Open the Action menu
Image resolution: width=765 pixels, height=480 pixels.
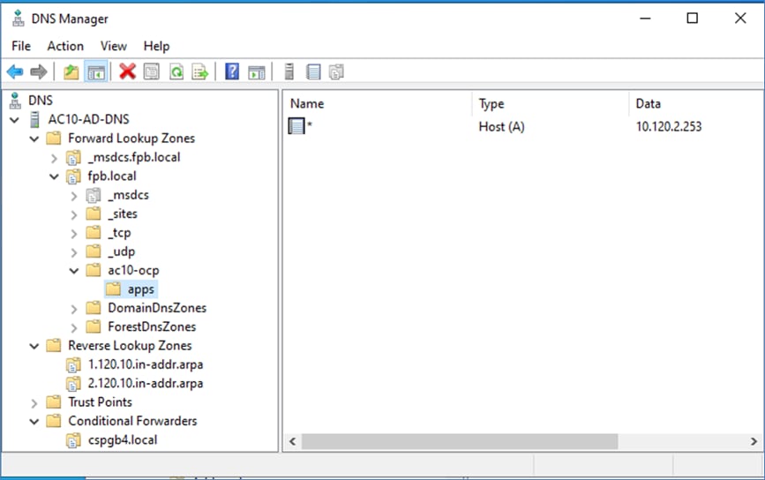tap(65, 46)
